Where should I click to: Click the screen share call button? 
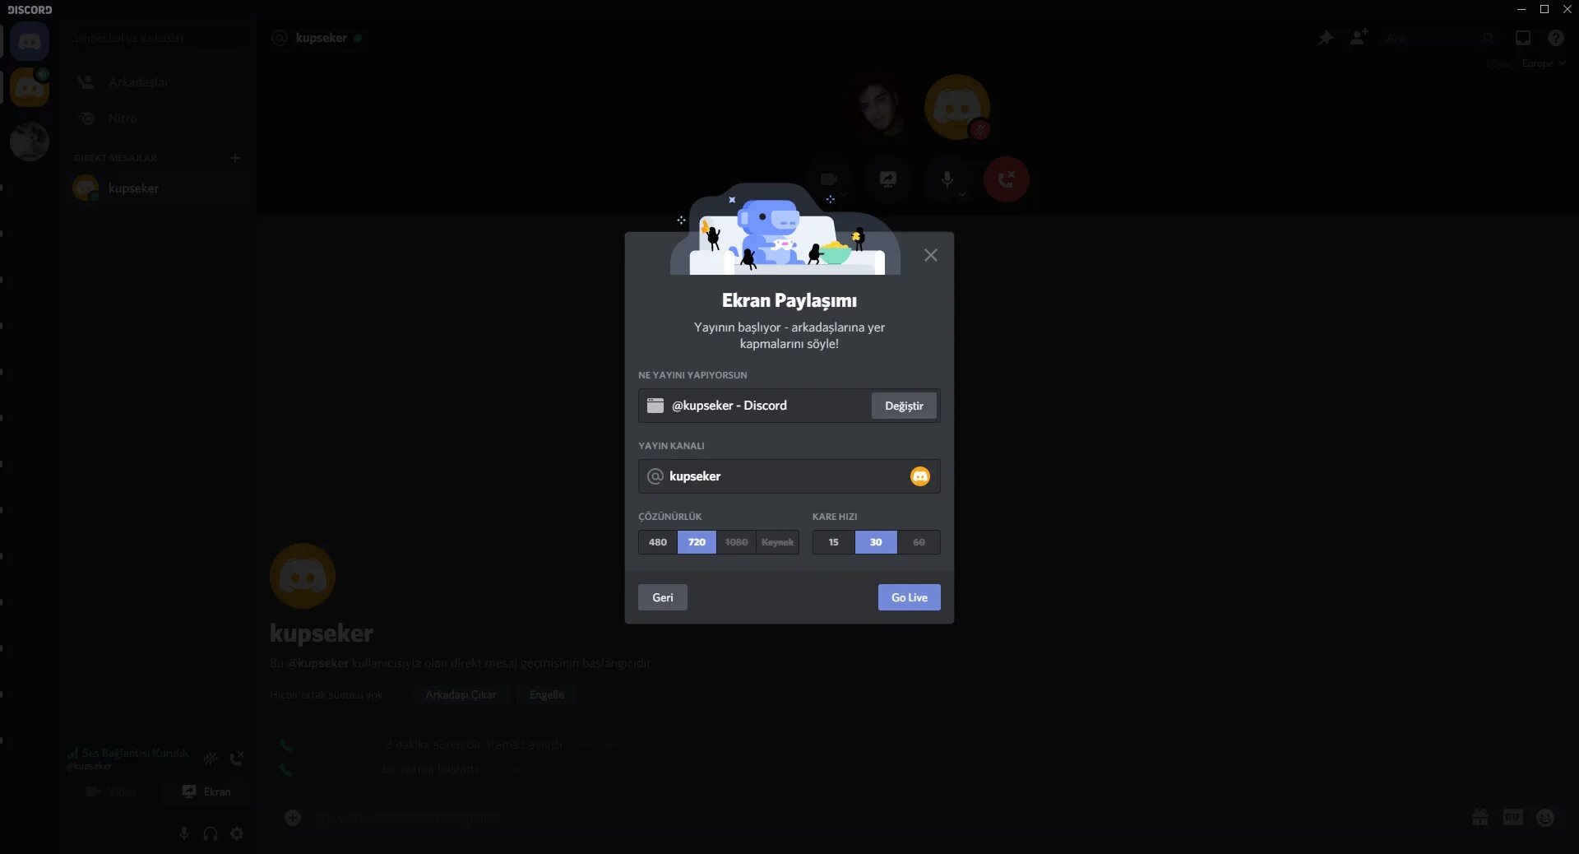coord(888,179)
